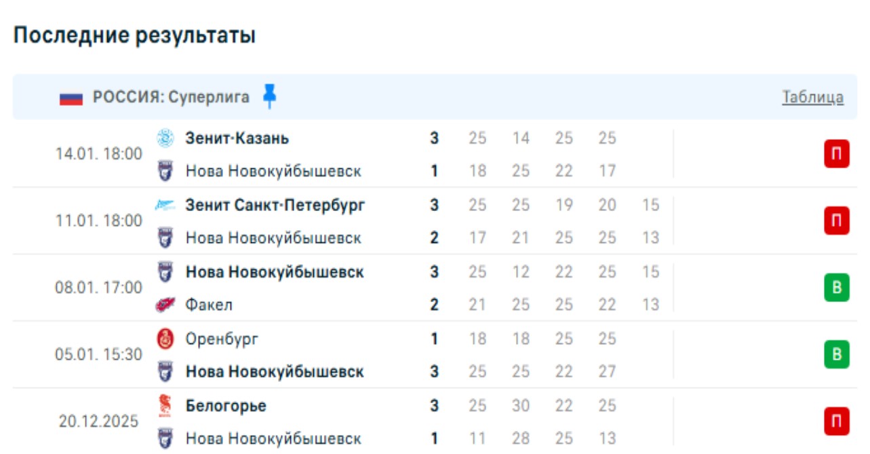The image size is (870, 454).
Task: Click the green В badge for the Оренбург match
Action: tap(837, 355)
